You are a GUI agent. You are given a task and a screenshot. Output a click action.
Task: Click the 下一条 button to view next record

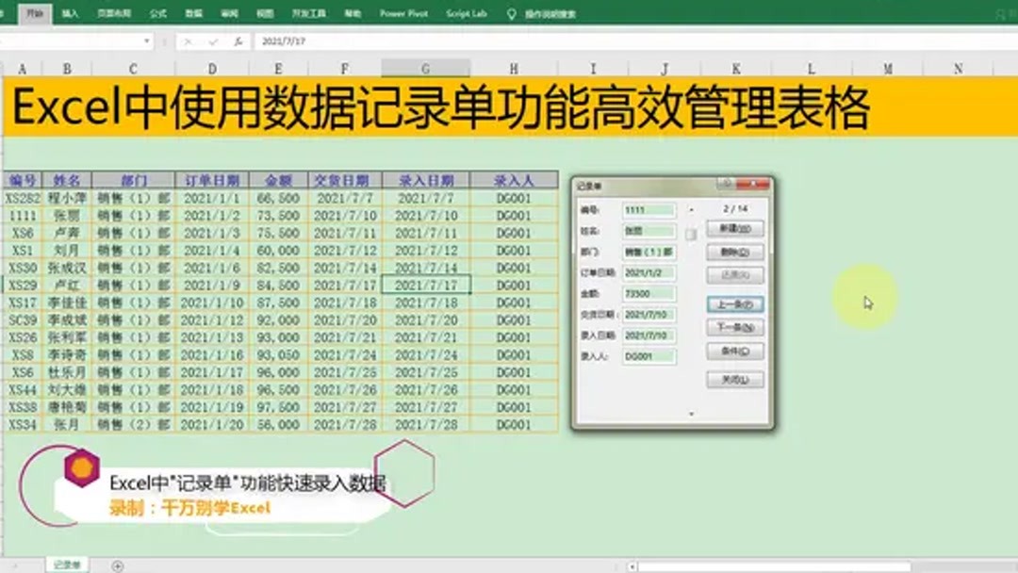click(x=734, y=327)
